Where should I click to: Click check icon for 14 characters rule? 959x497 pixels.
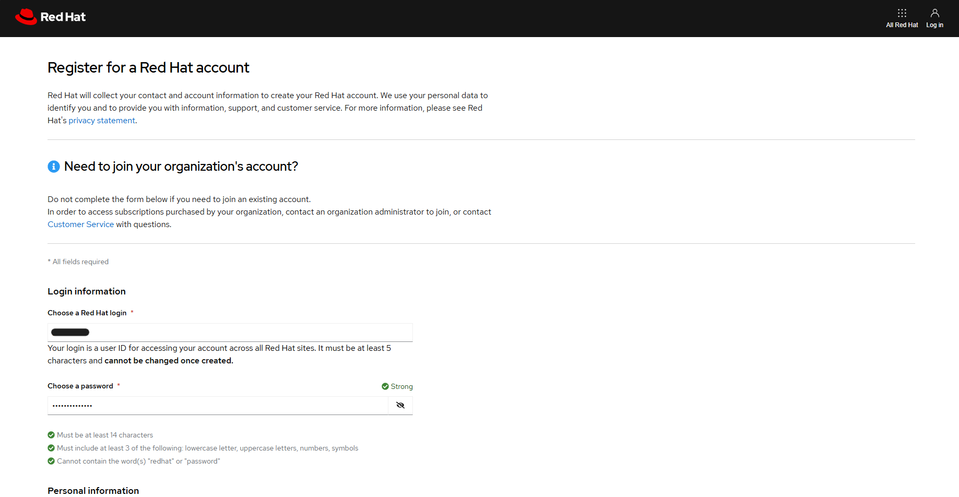pos(51,435)
